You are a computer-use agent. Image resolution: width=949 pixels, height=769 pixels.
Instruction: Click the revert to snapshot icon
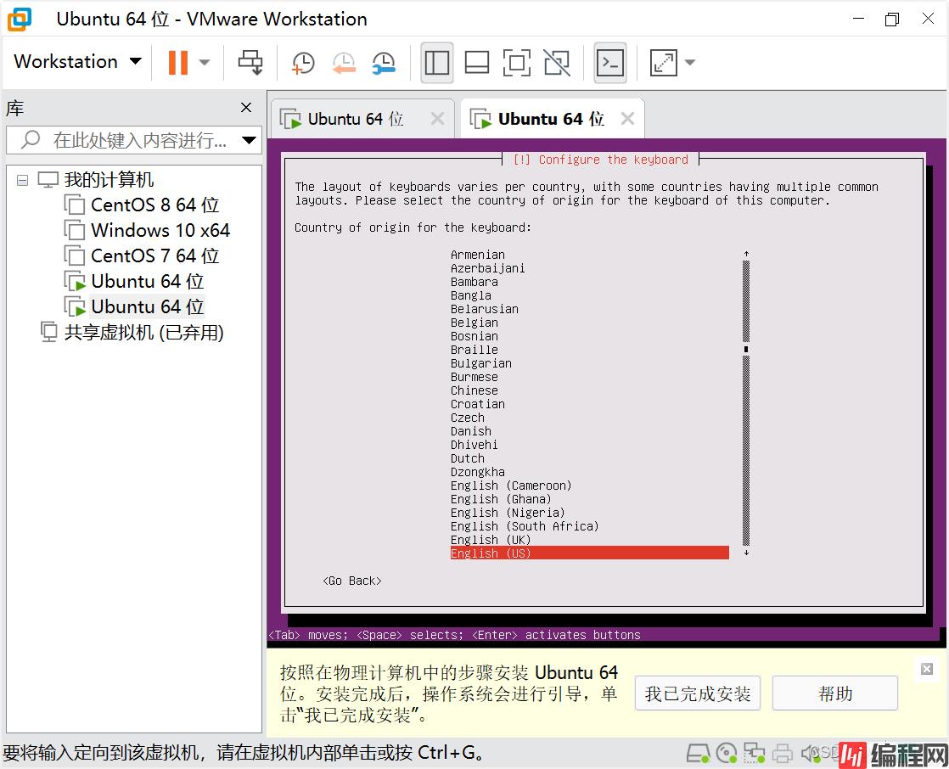pos(343,62)
